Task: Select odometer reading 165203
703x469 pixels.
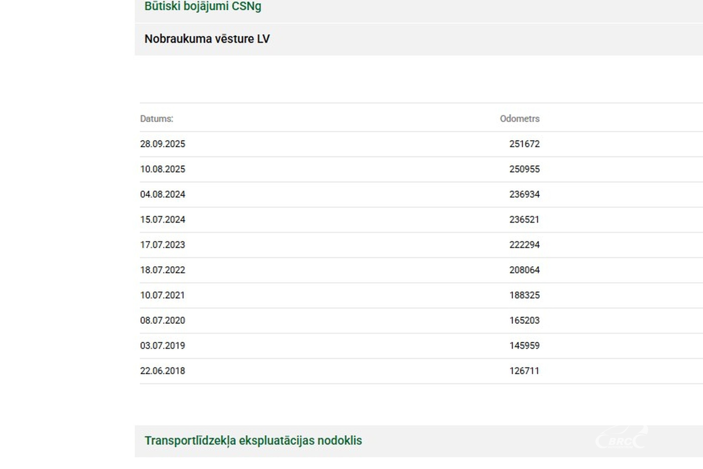Action: [524, 320]
